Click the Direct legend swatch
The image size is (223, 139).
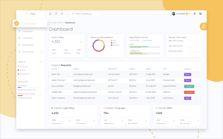tap(111, 43)
